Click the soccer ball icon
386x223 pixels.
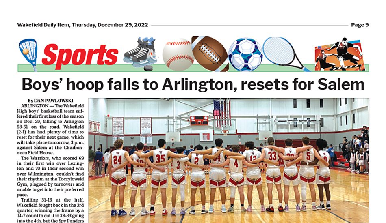point(245,54)
